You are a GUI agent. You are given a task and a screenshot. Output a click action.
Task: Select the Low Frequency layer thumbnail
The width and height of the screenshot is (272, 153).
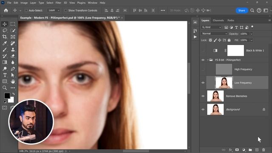click(x=224, y=83)
